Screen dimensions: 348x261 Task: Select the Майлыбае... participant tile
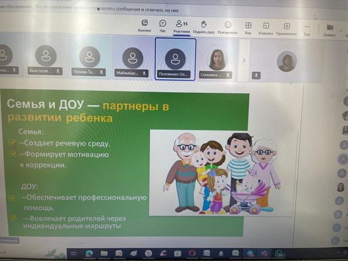133,58
